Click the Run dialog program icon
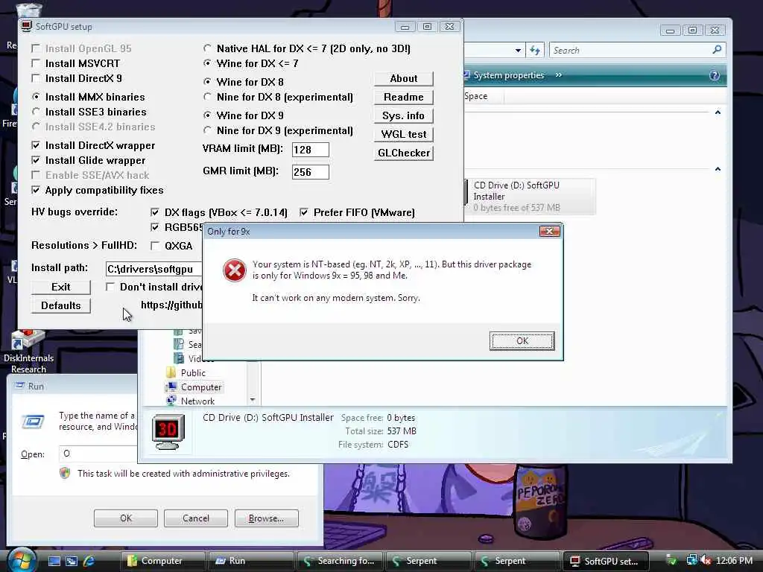Screen dimensions: 763x572 point(33,422)
